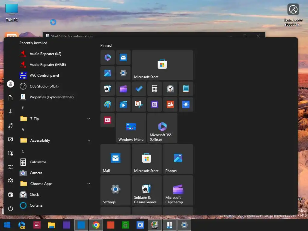This screenshot has width=308, height=231.
Task: Open the small unlabeled Mail tile
Action: (x=123, y=57)
